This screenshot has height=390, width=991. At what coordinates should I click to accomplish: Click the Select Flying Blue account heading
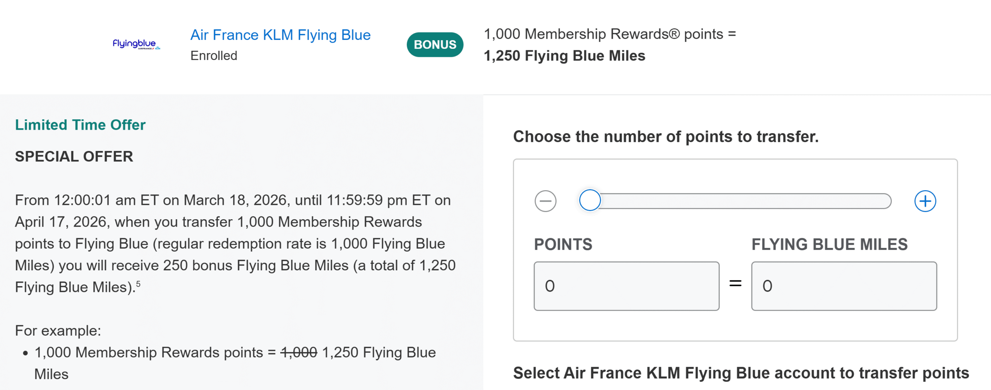coord(741,373)
